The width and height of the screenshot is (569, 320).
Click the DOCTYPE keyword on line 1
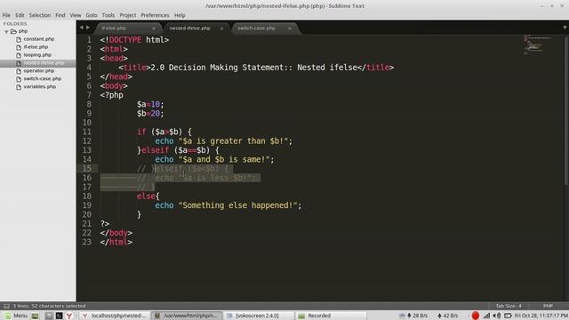click(125, 40)
